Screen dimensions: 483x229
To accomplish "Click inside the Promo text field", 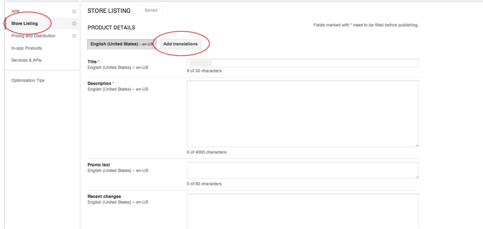I will tap(302, 170).
